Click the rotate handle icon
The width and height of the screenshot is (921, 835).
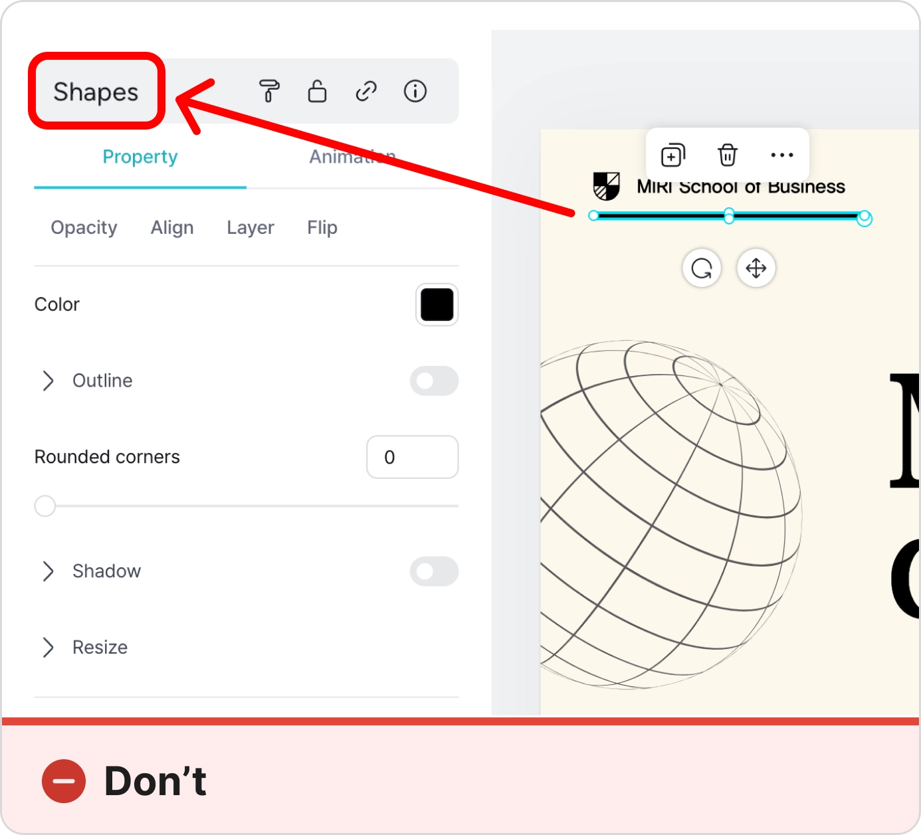(x=702, y=268)
